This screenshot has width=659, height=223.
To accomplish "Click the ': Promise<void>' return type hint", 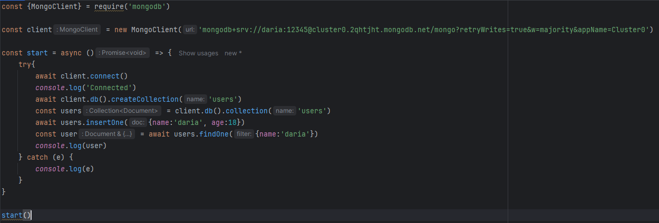I will (123, 53).
